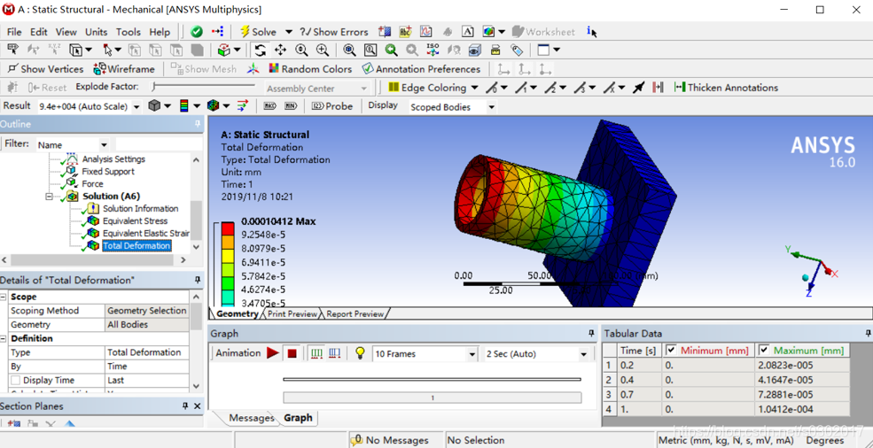Open the Scoped Bodies display dropdown
Viewport: 873px width, 448px height.
(x=491, y=107)
